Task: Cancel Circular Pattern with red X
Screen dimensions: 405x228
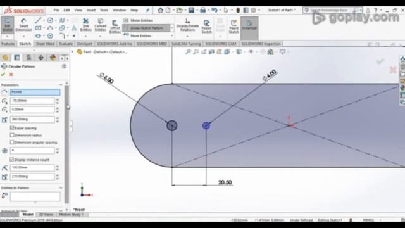Action: [x=11, y=75]
